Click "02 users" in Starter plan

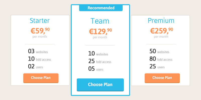click(36, 67)
